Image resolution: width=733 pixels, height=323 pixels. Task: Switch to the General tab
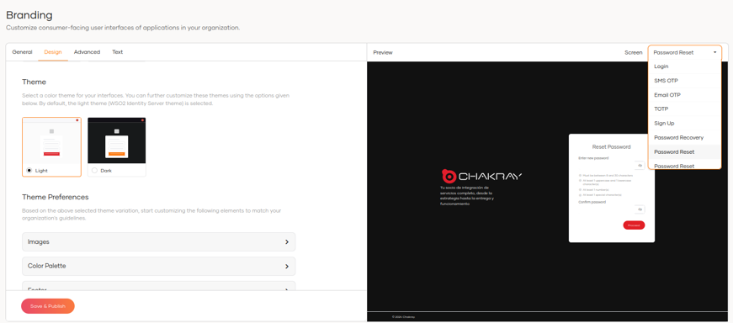tap(22, 52)
